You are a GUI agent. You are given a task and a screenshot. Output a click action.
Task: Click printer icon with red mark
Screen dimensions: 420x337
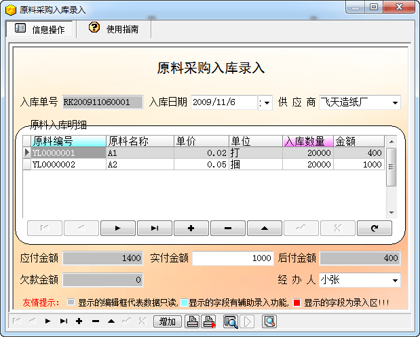(x=209, y=321)
